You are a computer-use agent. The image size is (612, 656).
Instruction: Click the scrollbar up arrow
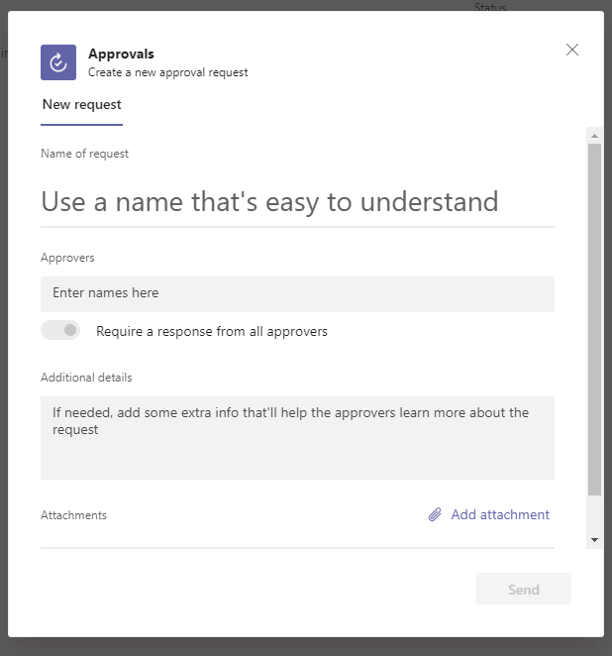pos(594,135)
